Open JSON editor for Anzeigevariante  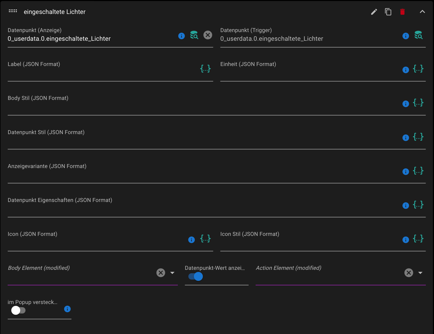click(x=418, y=171)
